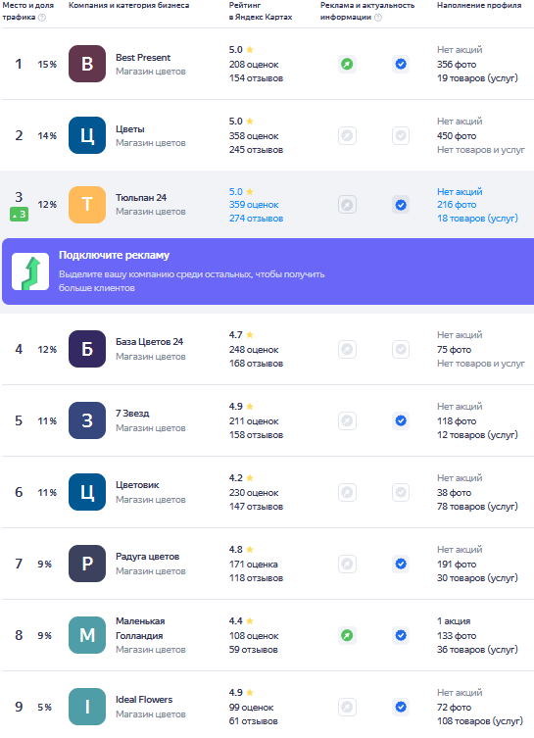Click the greyed ad icon in Цветы row
The image size is (534, 738).
coord(347,135)
